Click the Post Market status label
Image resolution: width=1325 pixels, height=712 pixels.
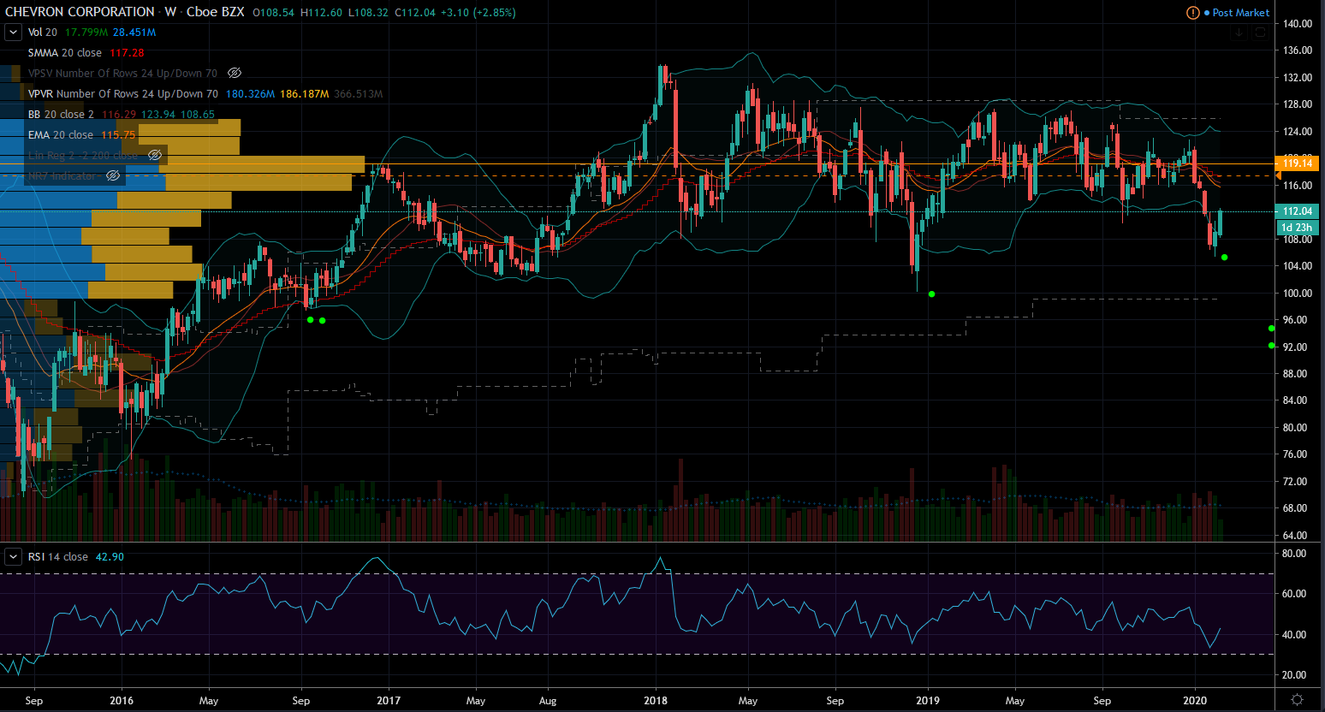[x=1241, y=13]
